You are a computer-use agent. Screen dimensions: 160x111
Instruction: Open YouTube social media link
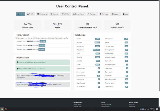click(x=132, y=105)
